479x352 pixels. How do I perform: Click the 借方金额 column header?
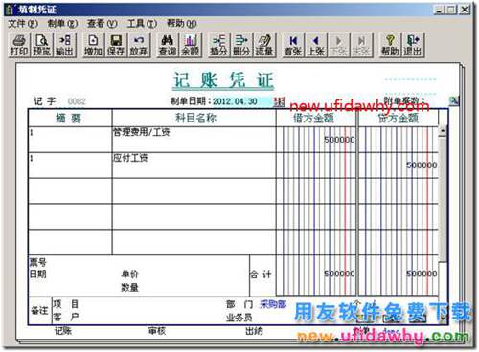(x=316, y=118)
